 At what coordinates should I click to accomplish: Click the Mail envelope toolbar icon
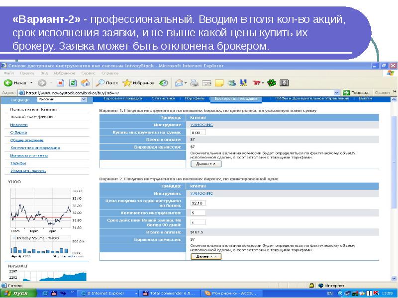178,83
